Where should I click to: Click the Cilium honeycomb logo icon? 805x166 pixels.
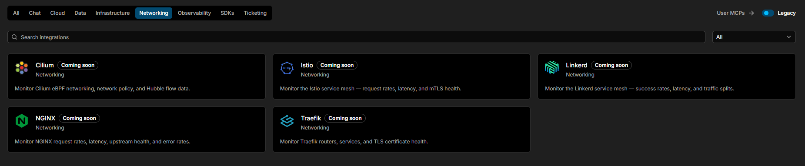[22, 68]
